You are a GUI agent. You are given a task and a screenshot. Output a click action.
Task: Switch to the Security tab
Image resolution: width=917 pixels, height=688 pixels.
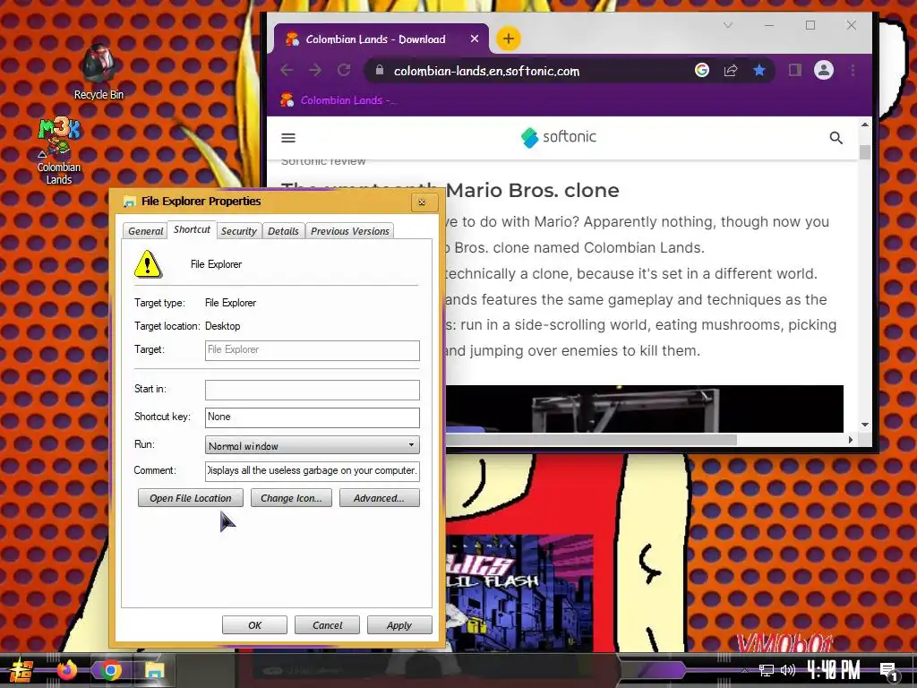click(238, 231)
